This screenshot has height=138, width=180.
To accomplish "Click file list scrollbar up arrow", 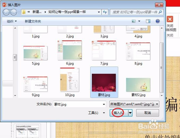I will coord(162,28).
